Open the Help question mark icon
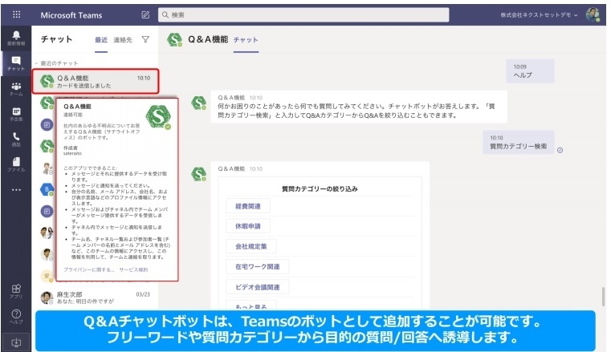Viewport: 611px width, 352px height. [x=16, y=316]
